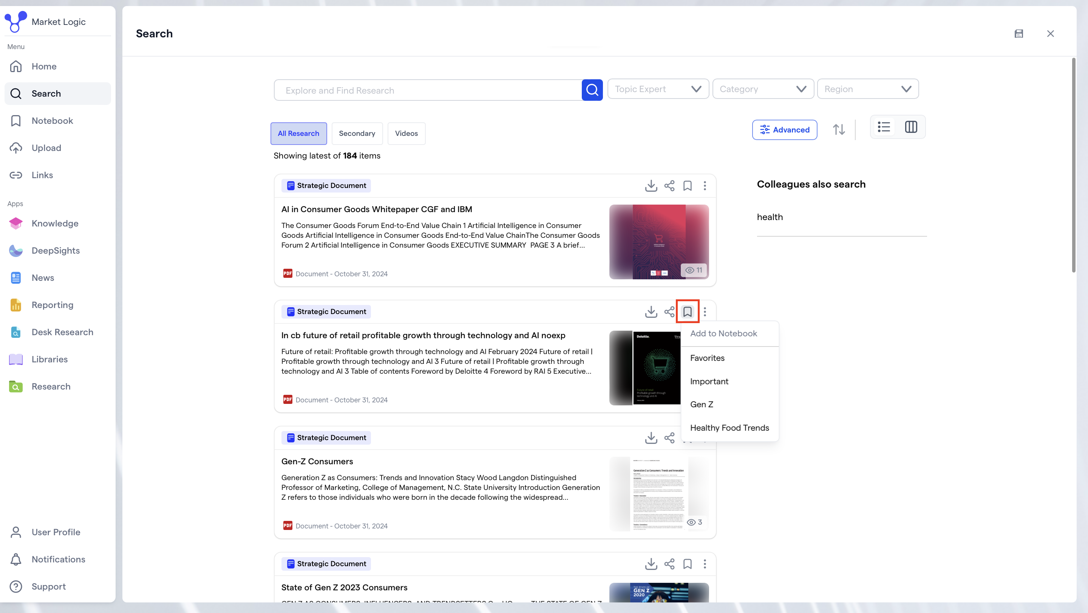
Task: Open the future of retail profitable growth title
Action: (x=423, y=336)
